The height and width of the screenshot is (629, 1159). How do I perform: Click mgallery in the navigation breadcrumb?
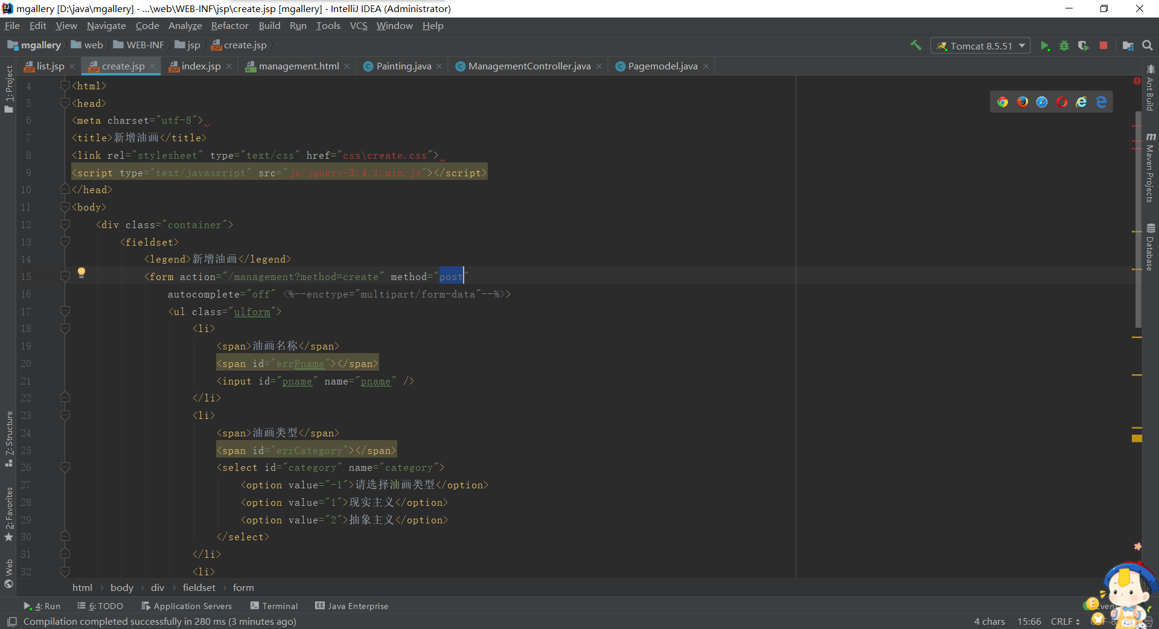34,45
